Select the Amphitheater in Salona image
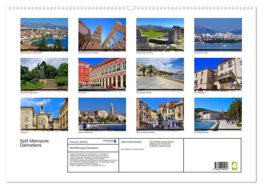The width and height of the screenshot is (262, 188). point(160,34)
